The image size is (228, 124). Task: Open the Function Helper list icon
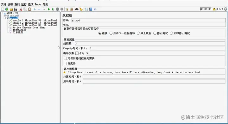tap(86, 9)
